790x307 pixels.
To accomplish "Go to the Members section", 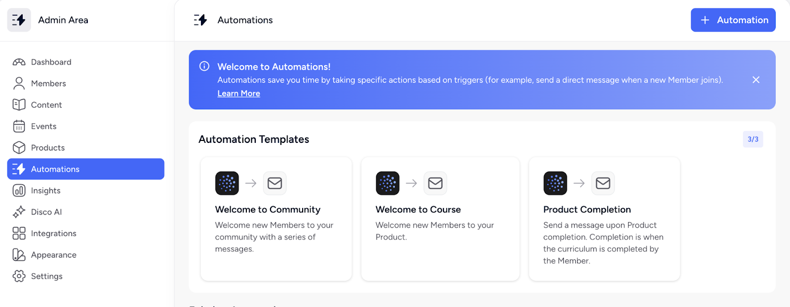I will [86, 83].
